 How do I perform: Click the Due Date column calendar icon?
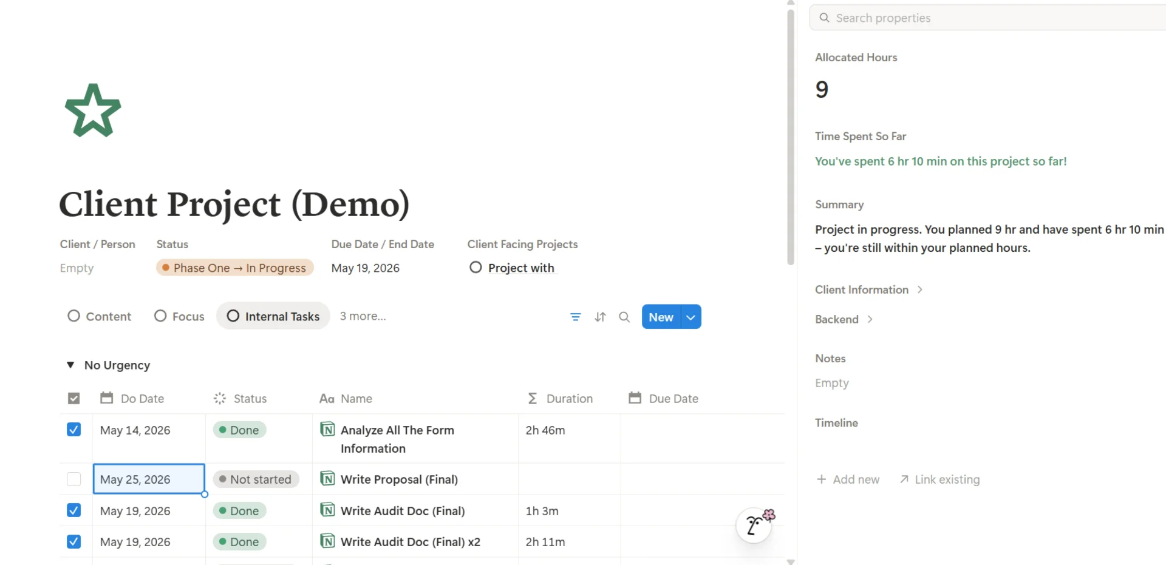(635, 398)
